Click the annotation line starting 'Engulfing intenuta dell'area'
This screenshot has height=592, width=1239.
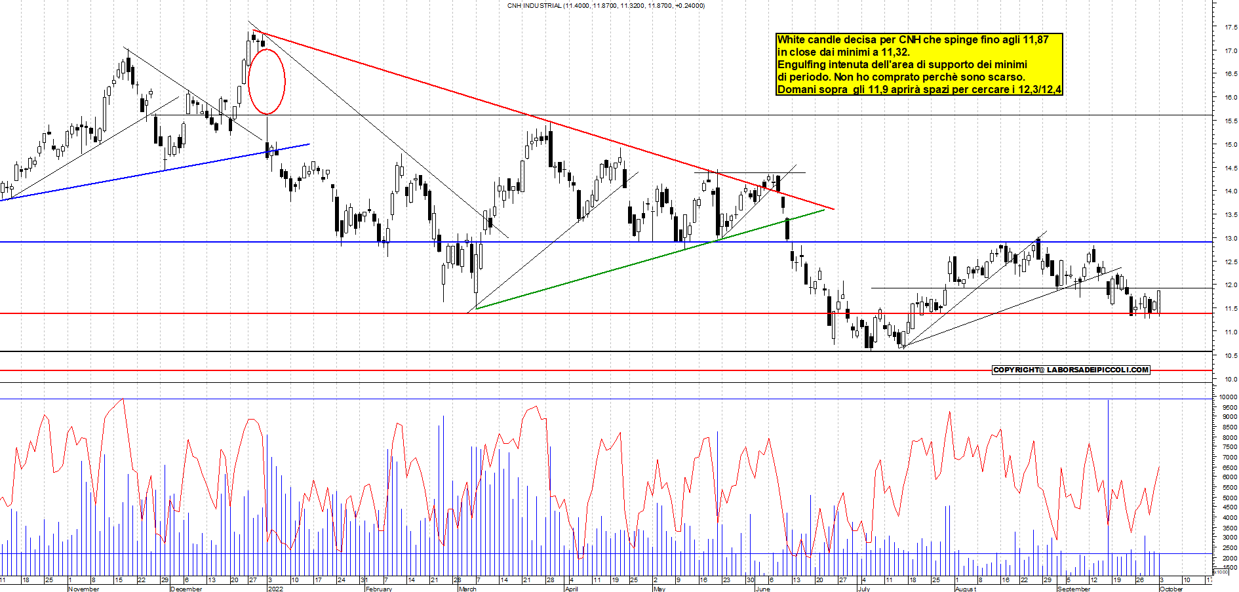coord(902,64)
